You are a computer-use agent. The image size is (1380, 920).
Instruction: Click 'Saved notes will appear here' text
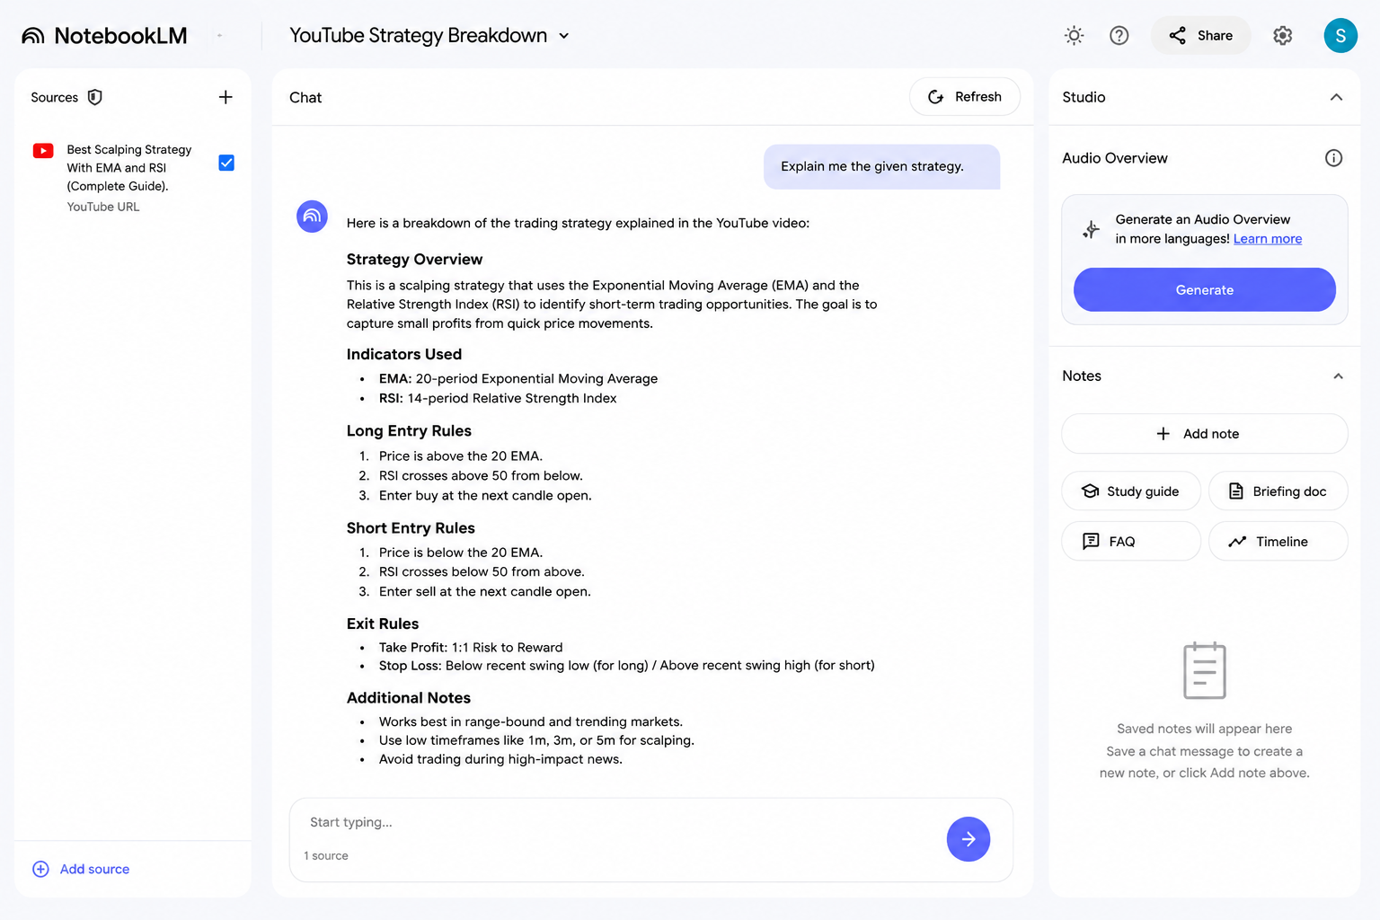[x=1205, y=729]
